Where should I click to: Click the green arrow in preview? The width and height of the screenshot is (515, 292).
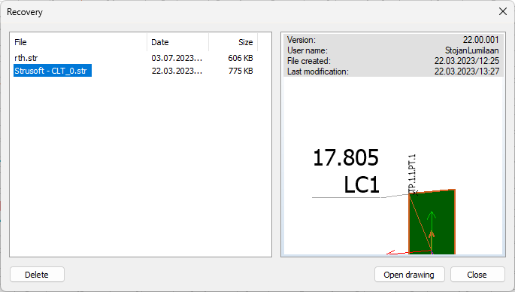click(x=432, y=230)
